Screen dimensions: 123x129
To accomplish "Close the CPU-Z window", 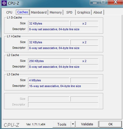I will [x=115, y=2].
